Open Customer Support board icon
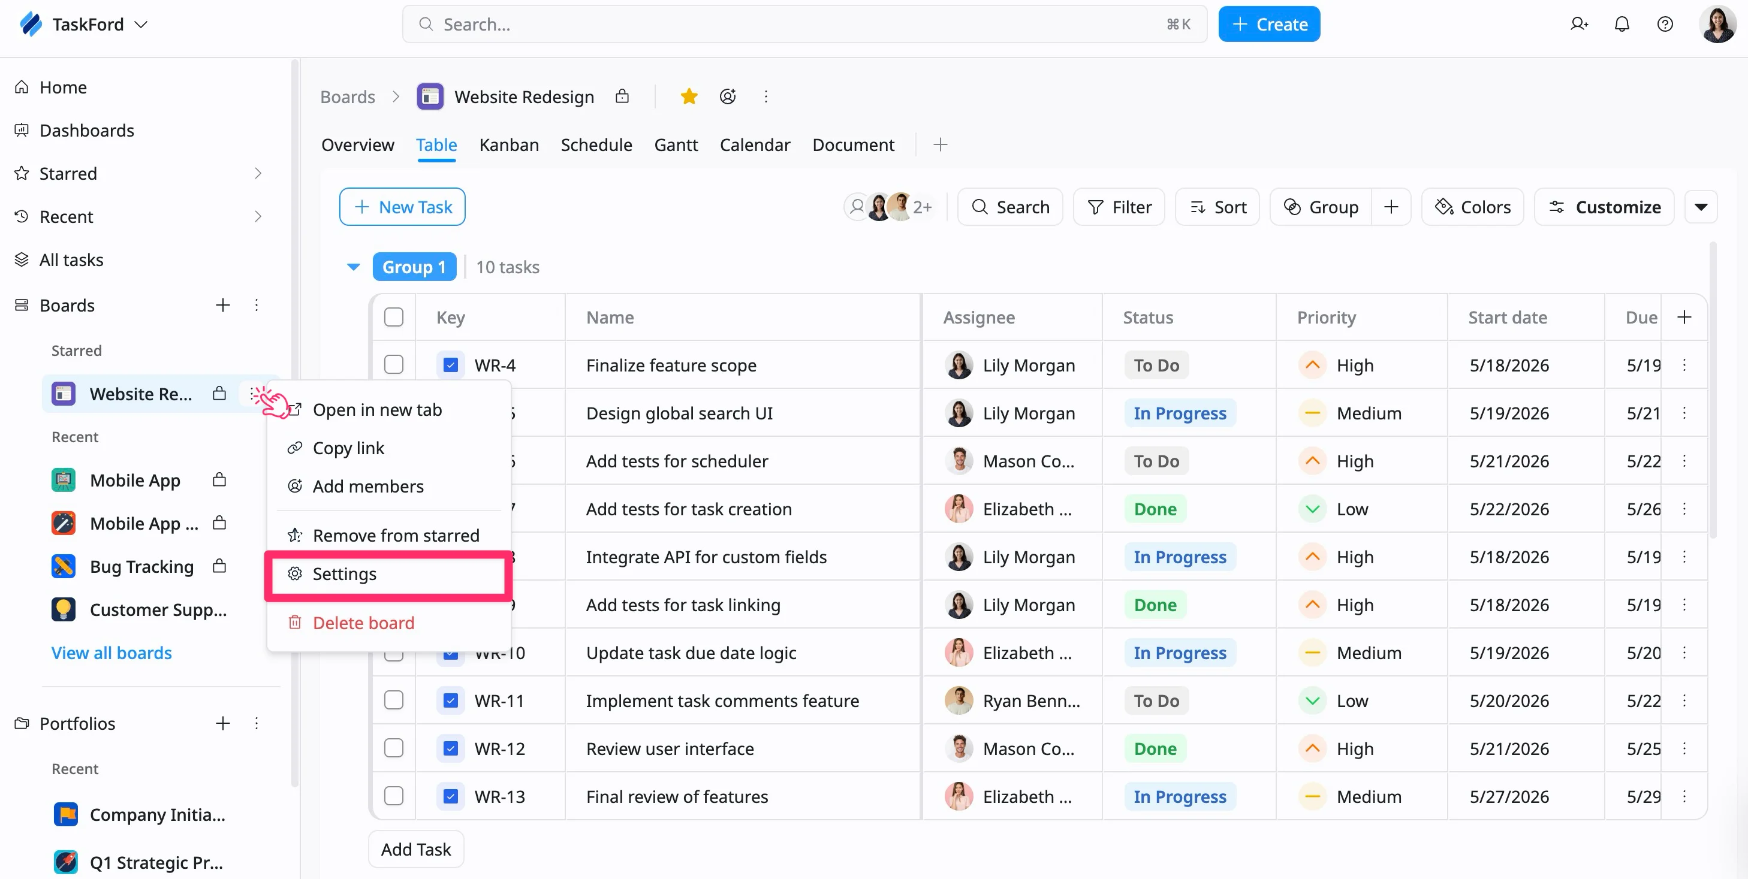 (64, 609)
